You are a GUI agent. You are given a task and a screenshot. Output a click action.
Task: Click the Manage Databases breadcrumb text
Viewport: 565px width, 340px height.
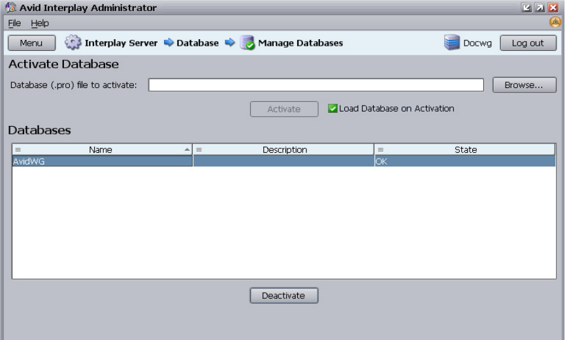click(300, 43)
